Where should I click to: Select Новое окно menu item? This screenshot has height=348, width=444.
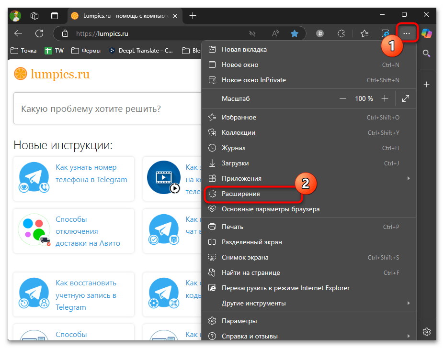309,65
